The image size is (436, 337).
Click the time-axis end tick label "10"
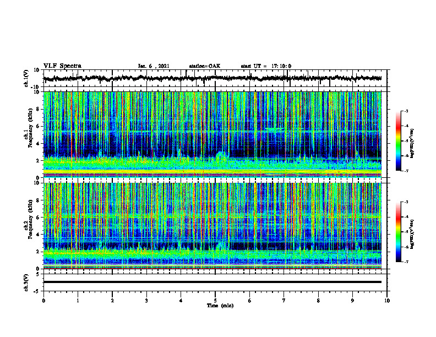tap(387, 301)
